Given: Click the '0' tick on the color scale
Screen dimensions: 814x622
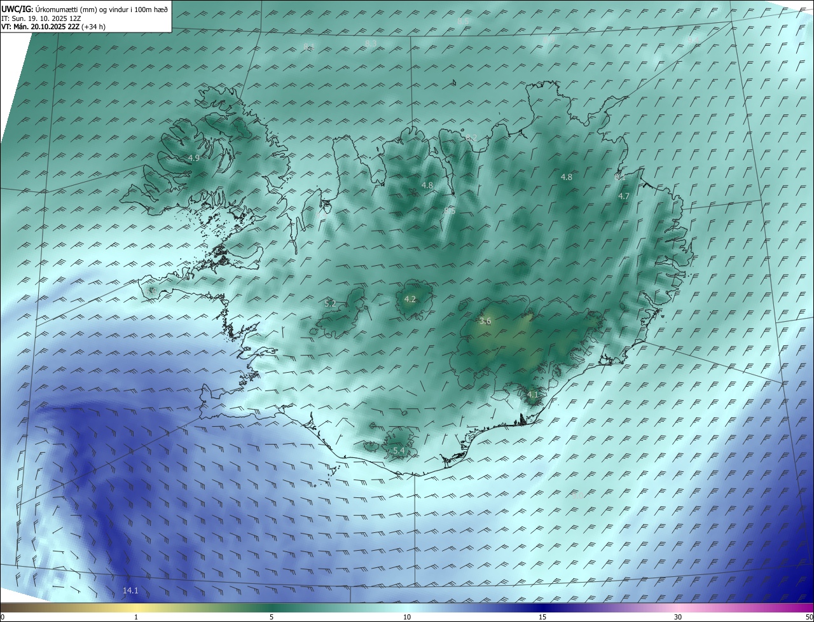Looking at the screenshot, I should coord(3,618).
